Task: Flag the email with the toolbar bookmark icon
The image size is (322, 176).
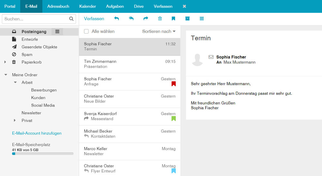Action: tap(173, 19)
